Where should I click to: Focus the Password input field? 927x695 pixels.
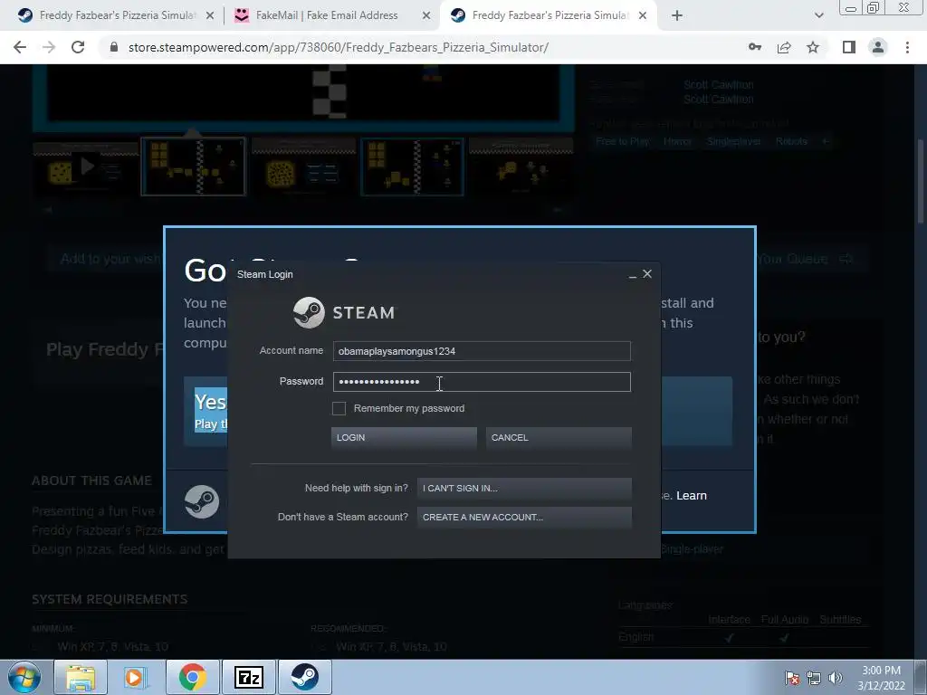[482, 382]
